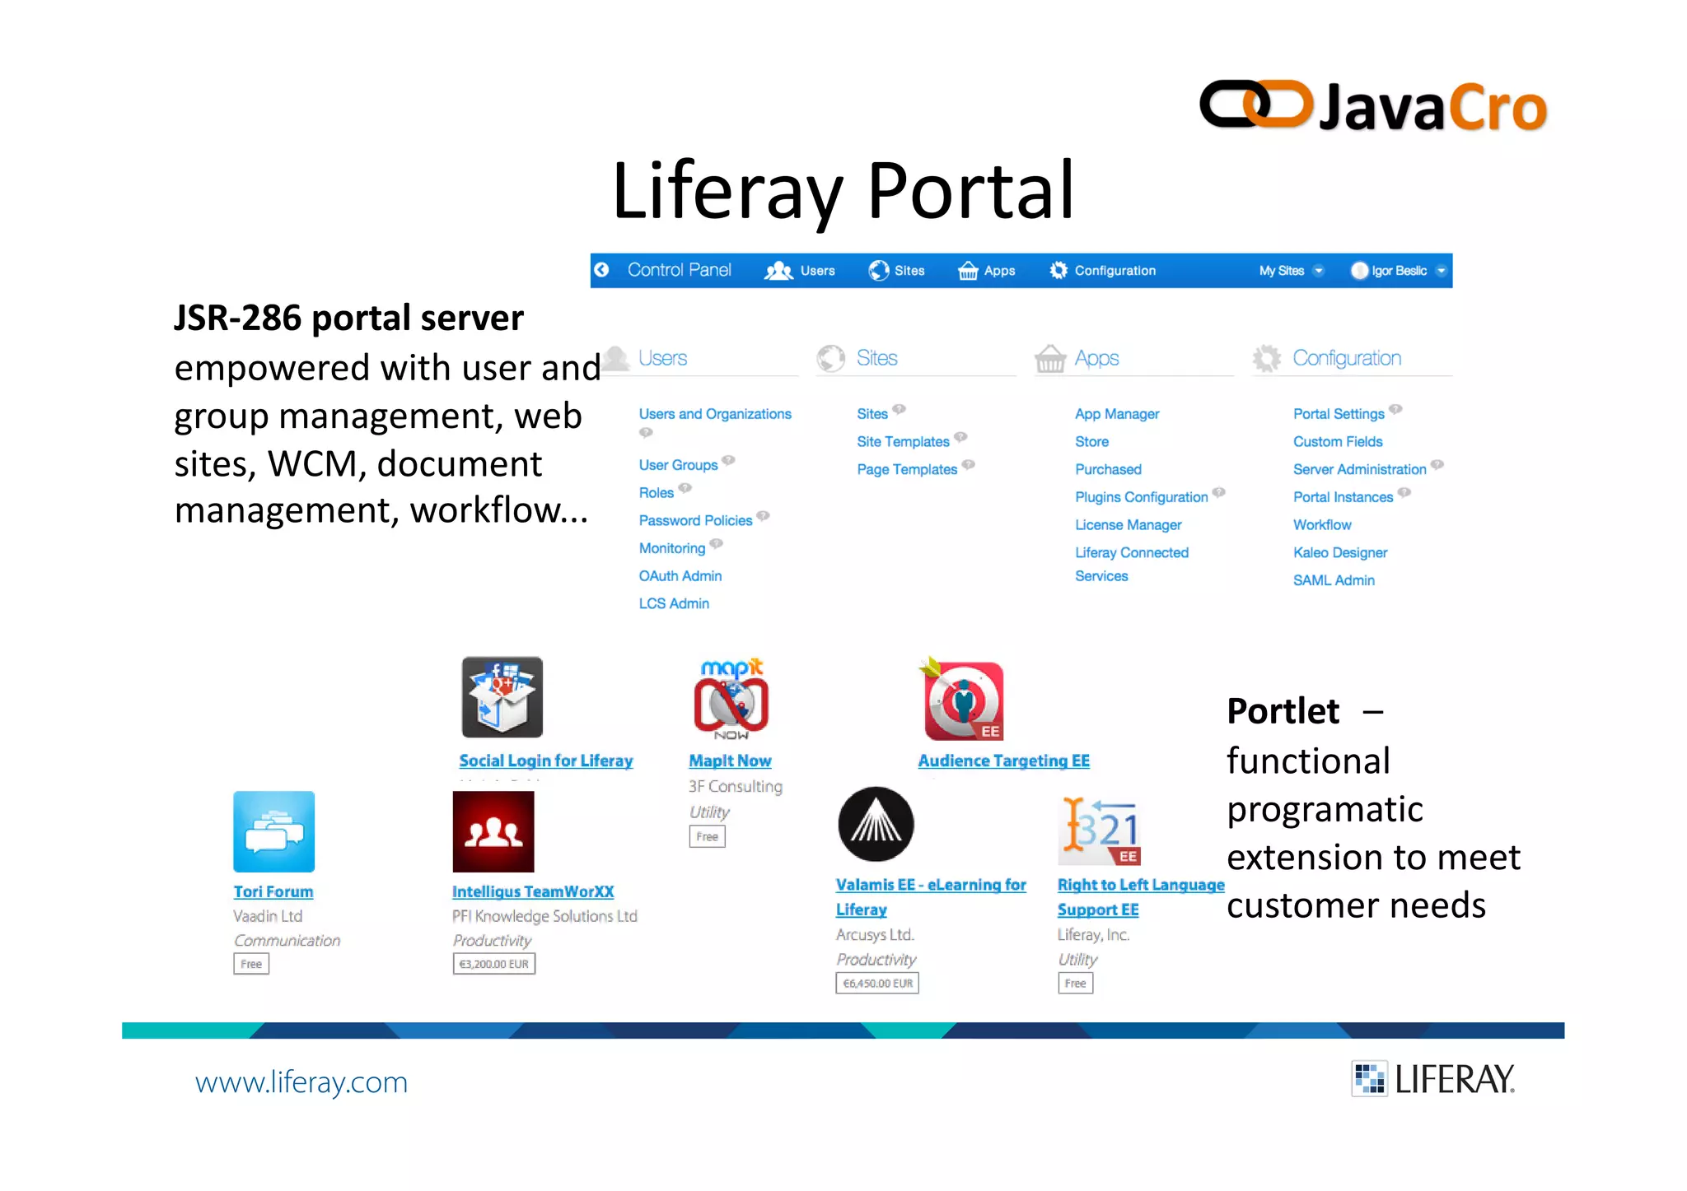
Task: Click help bubble next to Portal Settings
Action: [1395, 409]
